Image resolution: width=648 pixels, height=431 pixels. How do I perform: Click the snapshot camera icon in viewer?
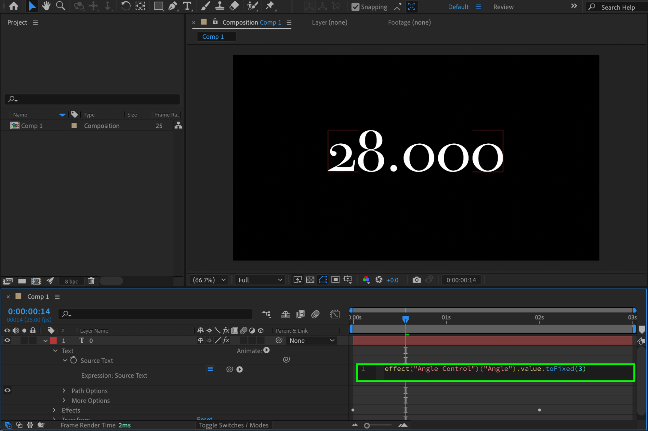(417, 280)
